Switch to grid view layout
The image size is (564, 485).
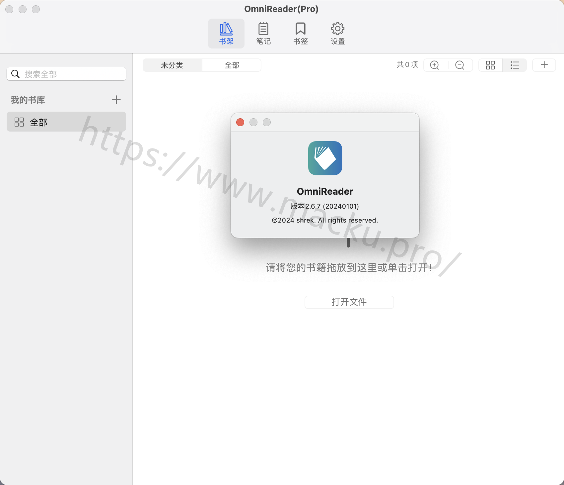(x=490, y=65)
